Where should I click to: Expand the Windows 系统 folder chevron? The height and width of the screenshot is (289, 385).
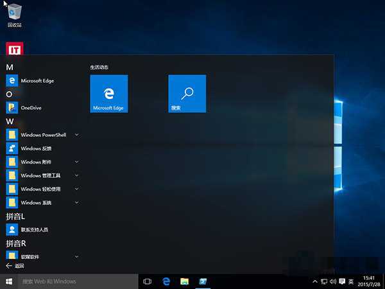click(76, 203)
